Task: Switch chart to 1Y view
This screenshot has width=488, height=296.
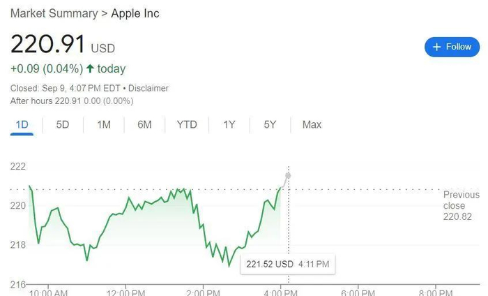Action: pos(229,124)
